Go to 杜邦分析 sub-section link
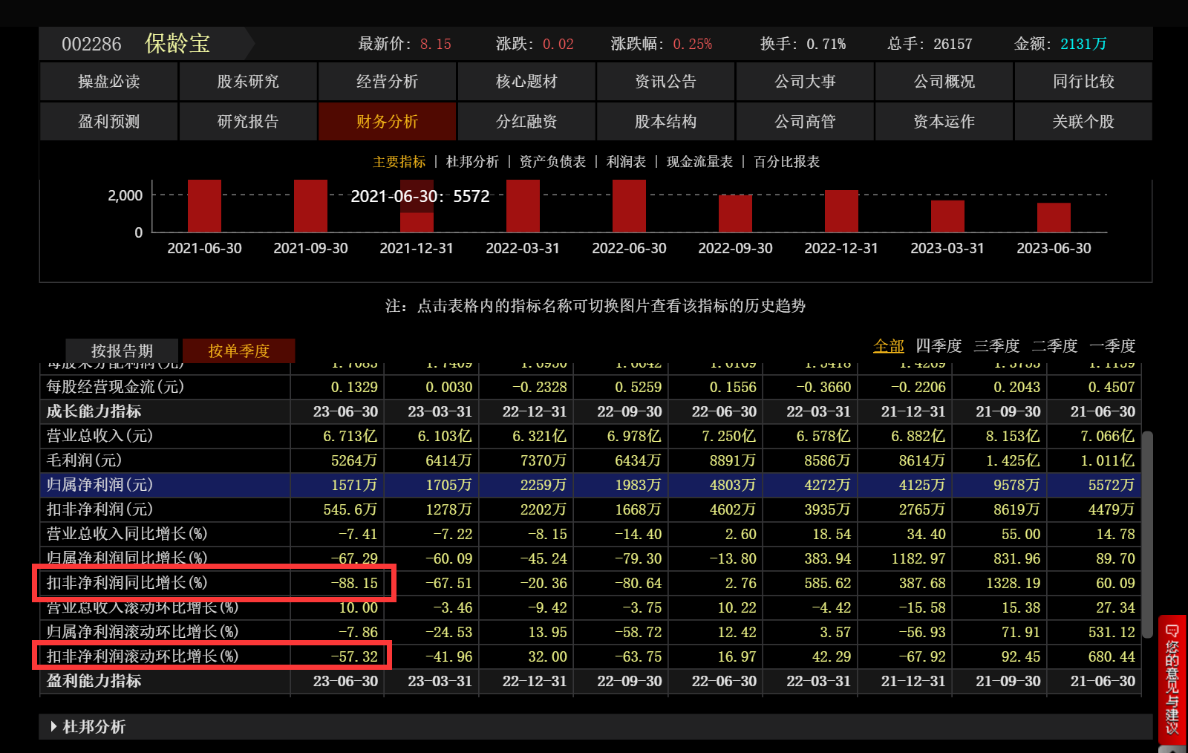Screen dimensions: 1188x753 coord(472,162)
